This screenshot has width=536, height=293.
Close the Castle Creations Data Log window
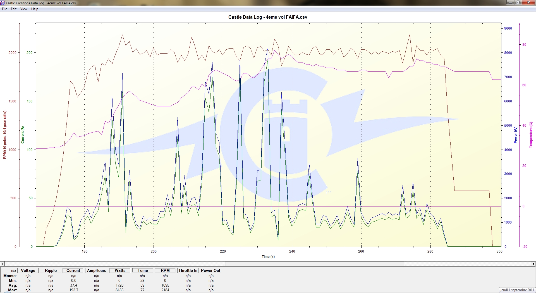528,3
